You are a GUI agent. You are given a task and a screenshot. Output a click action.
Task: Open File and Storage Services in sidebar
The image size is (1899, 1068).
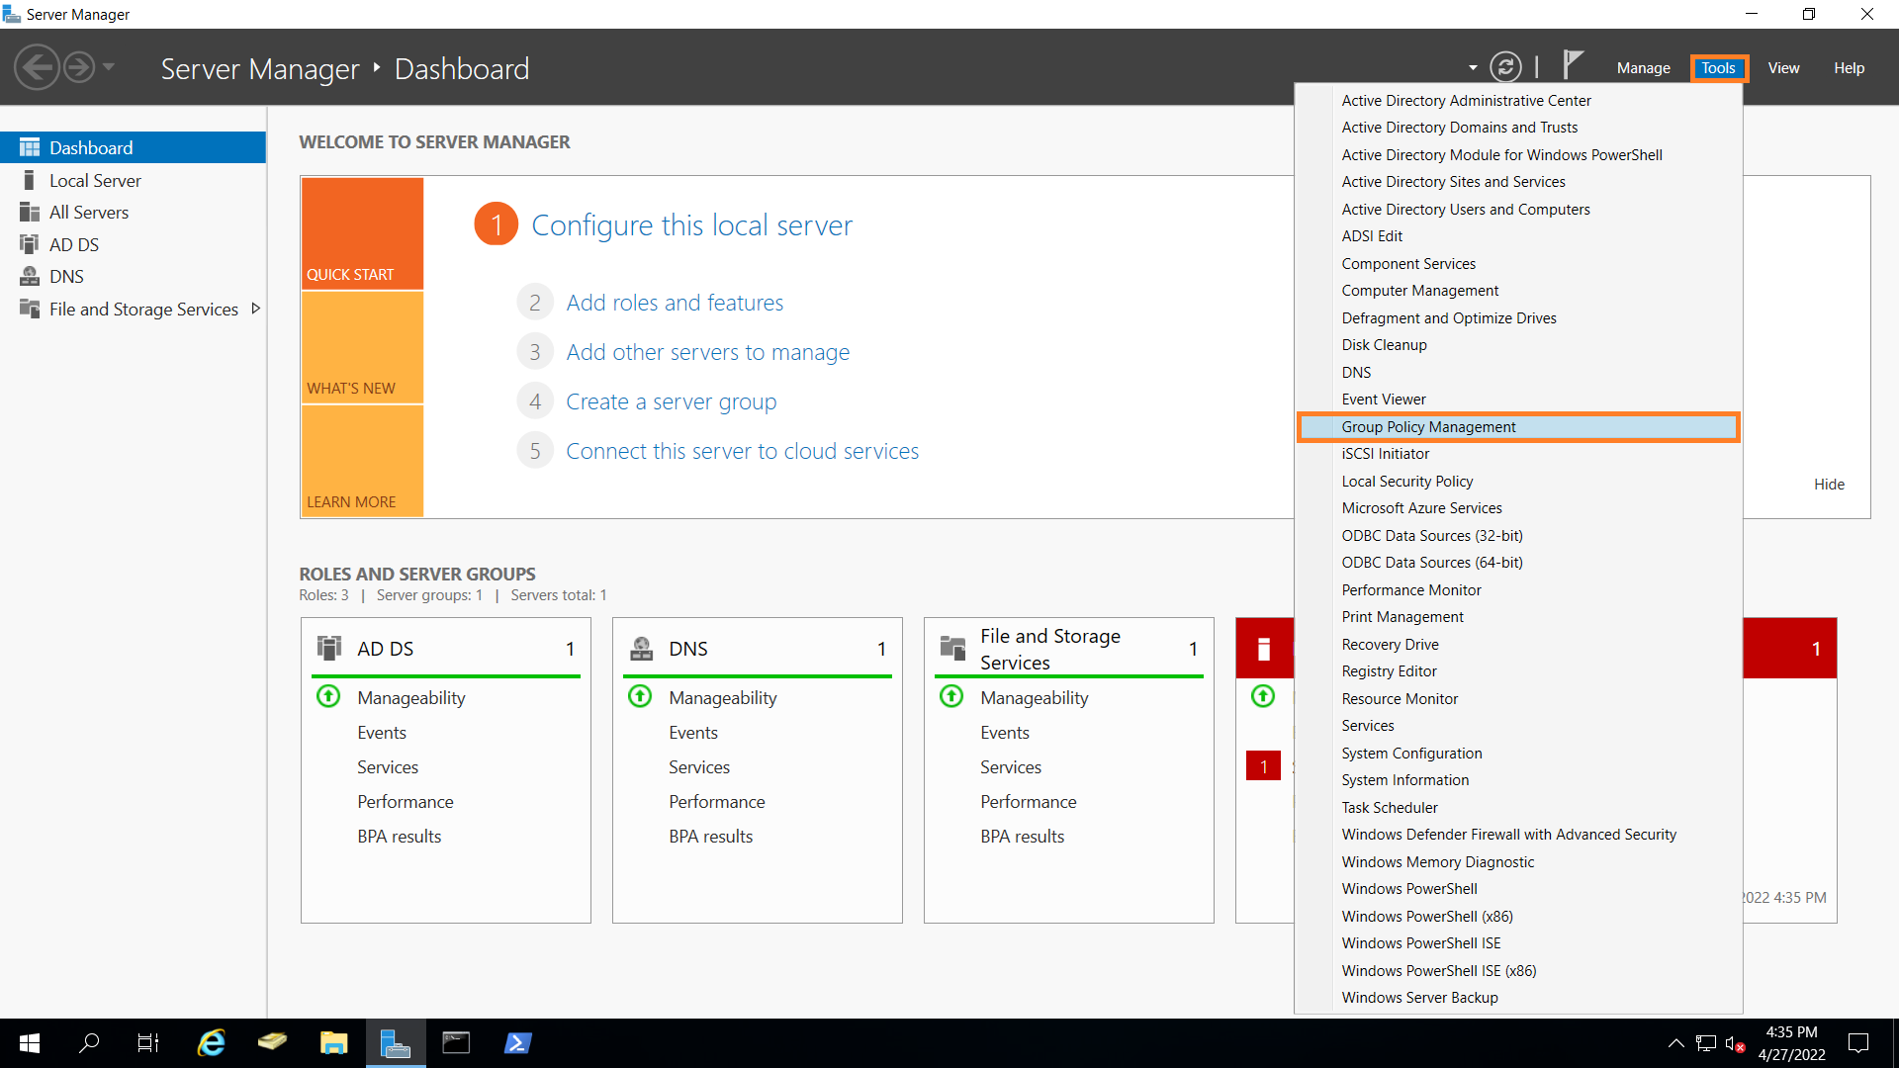tap(143, 309)
